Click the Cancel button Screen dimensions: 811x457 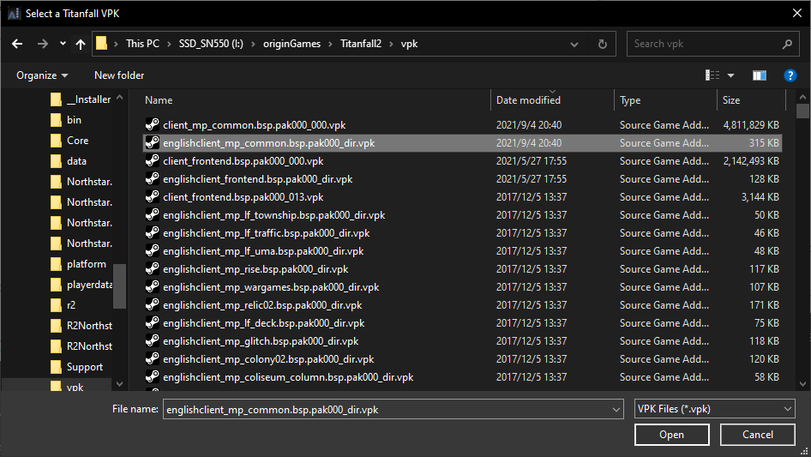(x=757, y=435)
